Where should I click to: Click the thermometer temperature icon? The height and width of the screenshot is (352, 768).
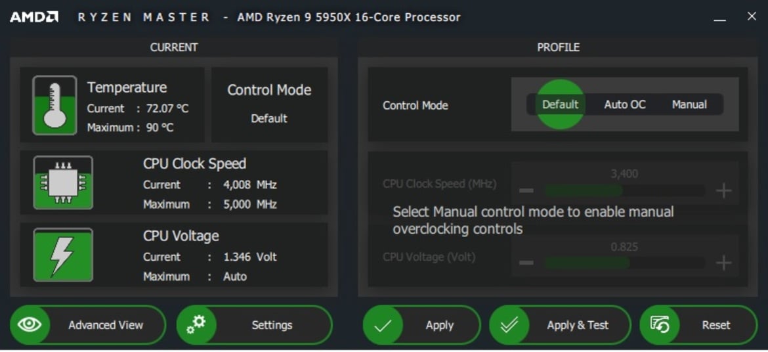[55, 106]
